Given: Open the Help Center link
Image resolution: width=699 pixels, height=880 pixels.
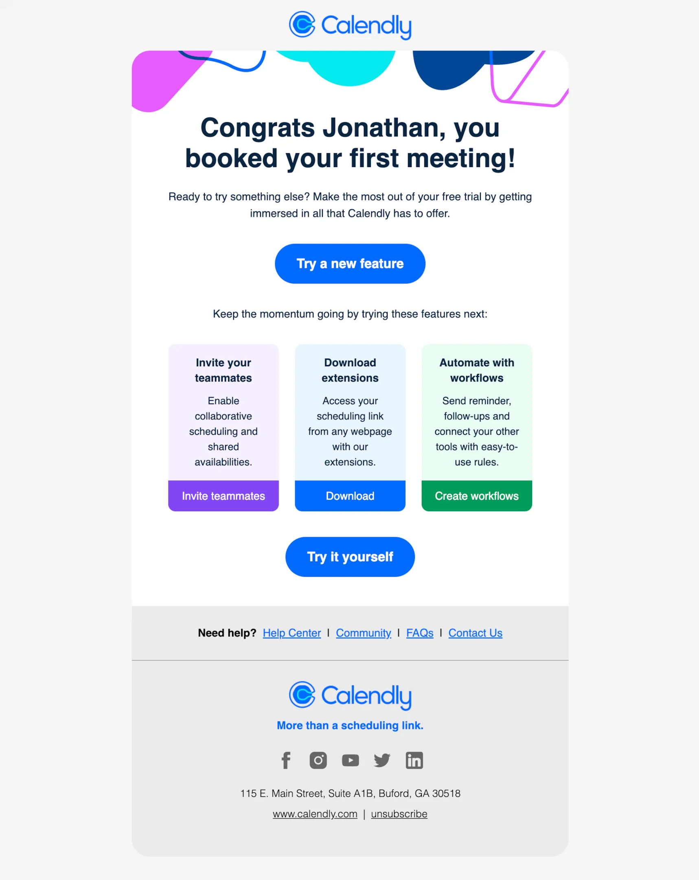Looking at the screenshot, I should [292, 633].
